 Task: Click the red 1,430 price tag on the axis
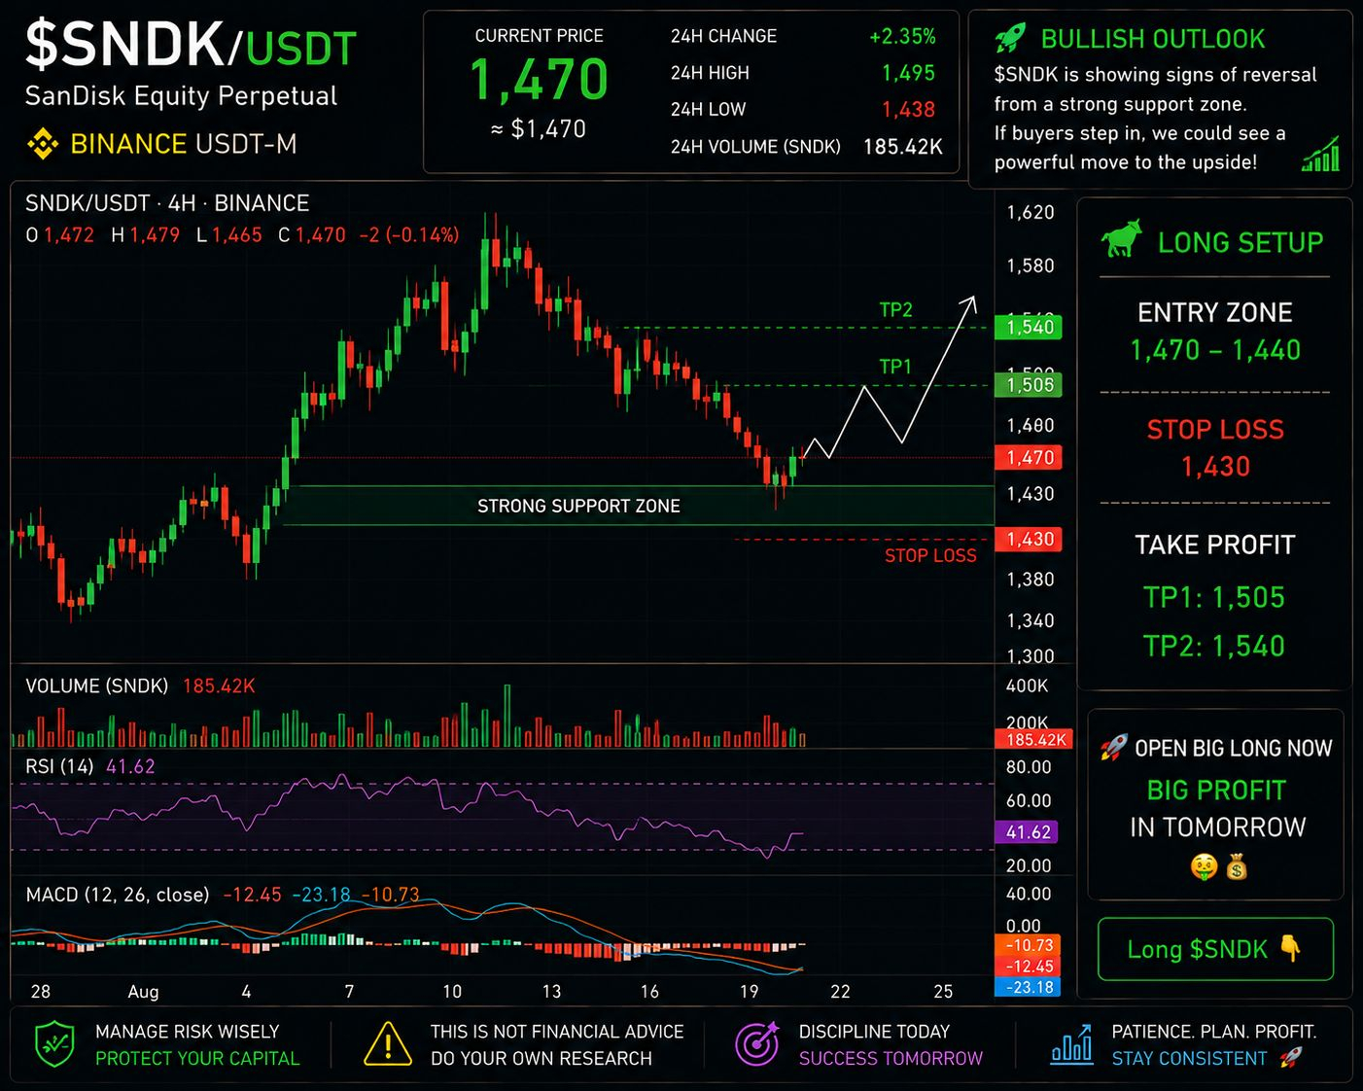1029,539
